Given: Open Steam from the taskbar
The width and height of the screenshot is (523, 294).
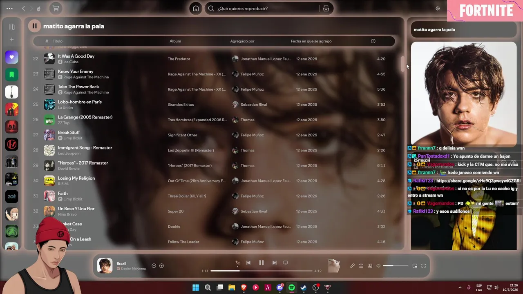Looking at the screenshot, I should coord(303,287).
